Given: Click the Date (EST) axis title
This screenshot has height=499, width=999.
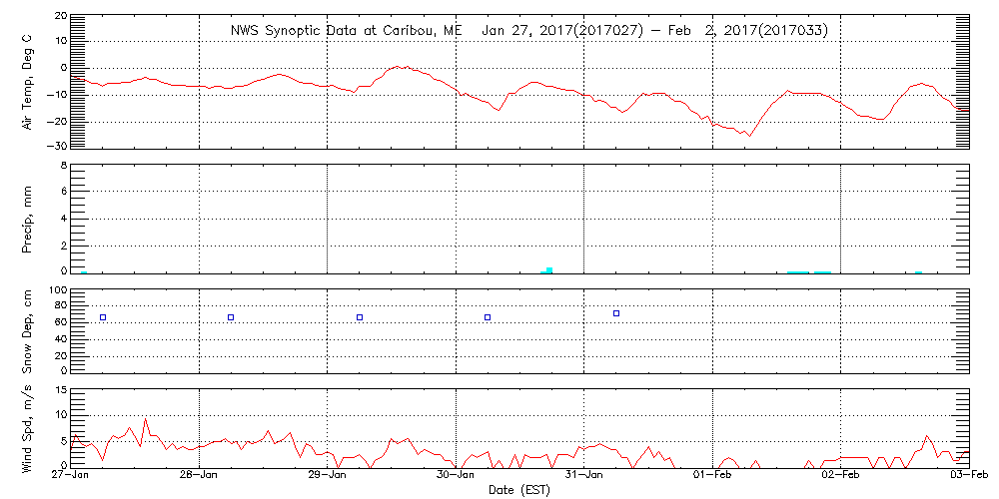Looking at the screenshot, I should pos(518,490).
